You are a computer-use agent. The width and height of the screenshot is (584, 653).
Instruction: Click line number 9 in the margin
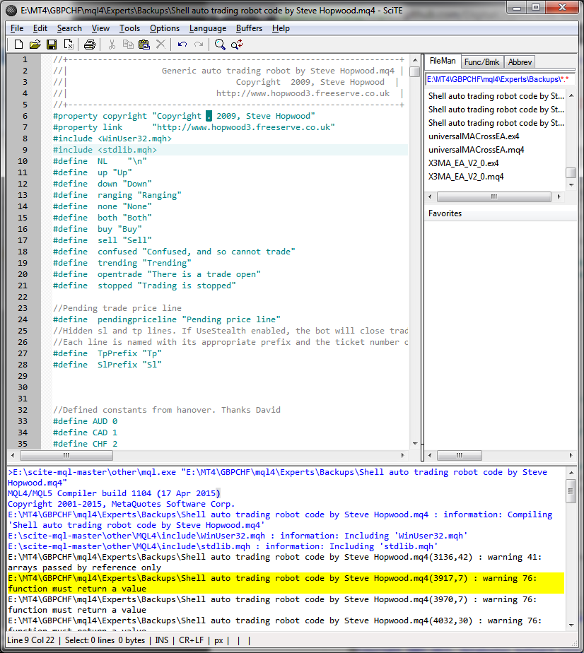(25, 150)
